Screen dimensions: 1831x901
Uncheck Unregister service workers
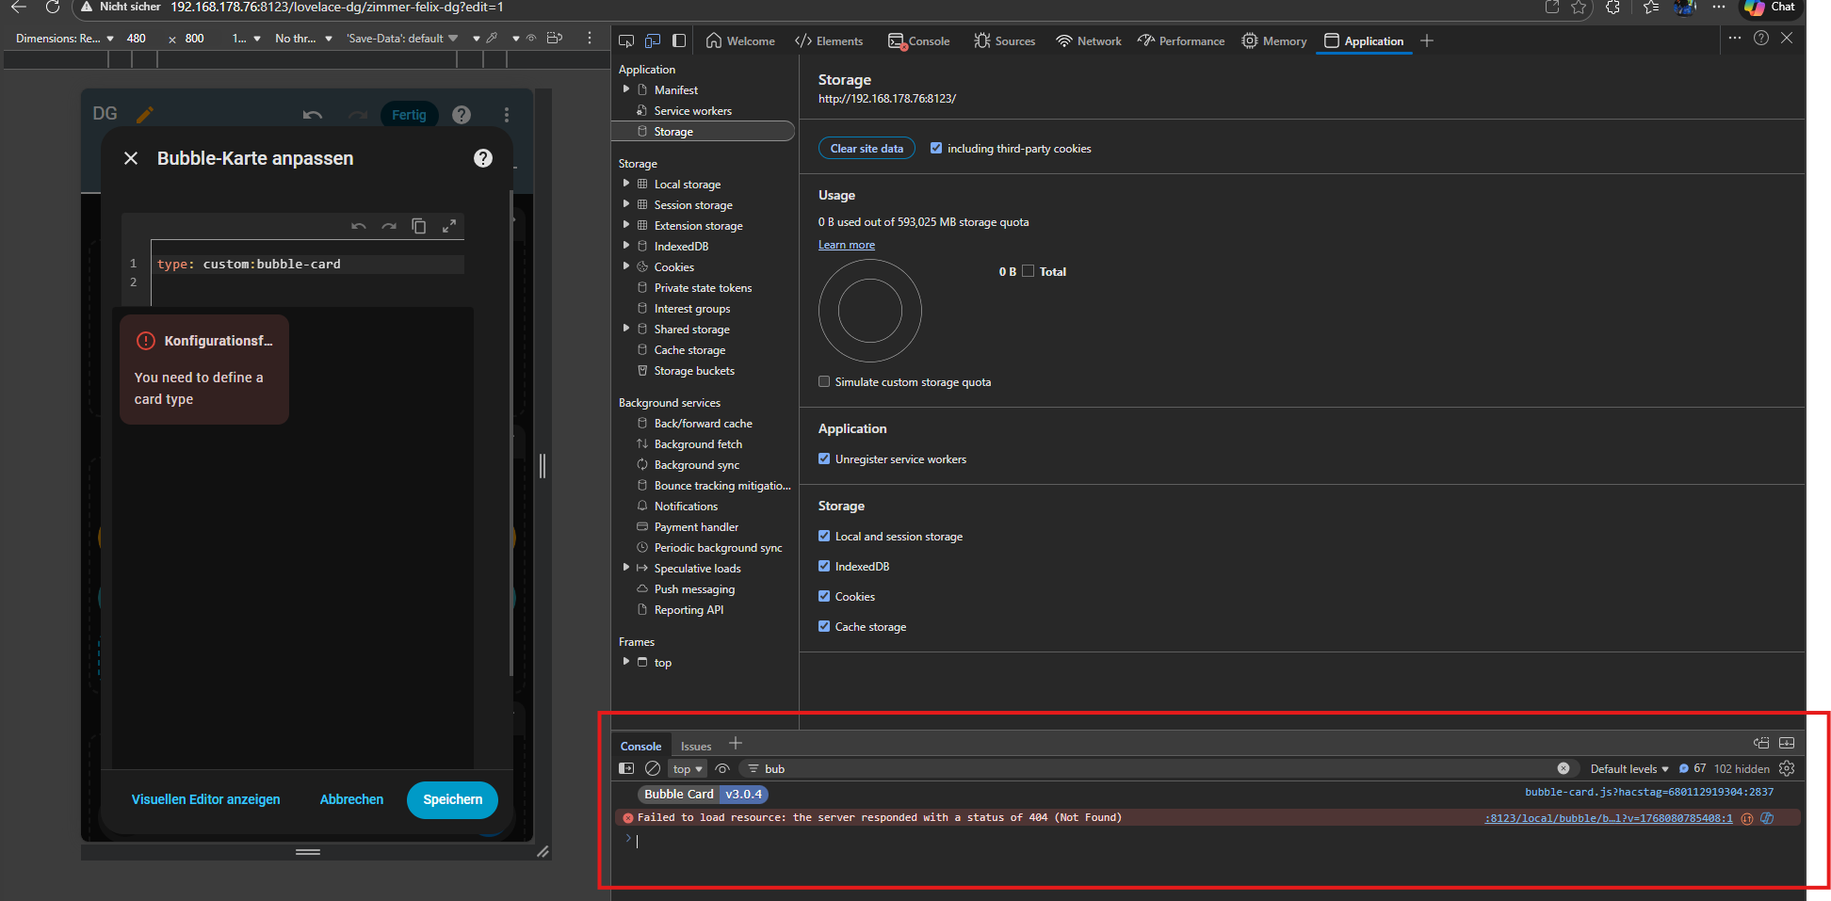coord(824,459)
